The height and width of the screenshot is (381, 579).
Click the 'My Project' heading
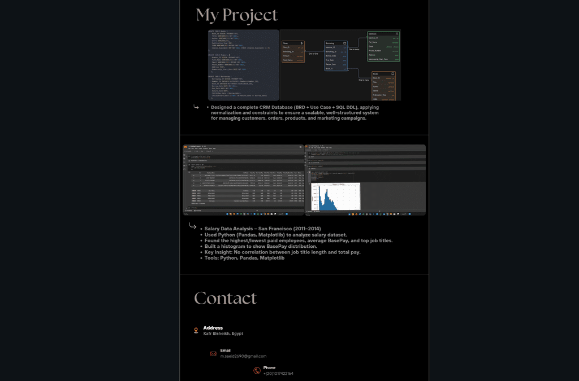(x=237, y=15)
